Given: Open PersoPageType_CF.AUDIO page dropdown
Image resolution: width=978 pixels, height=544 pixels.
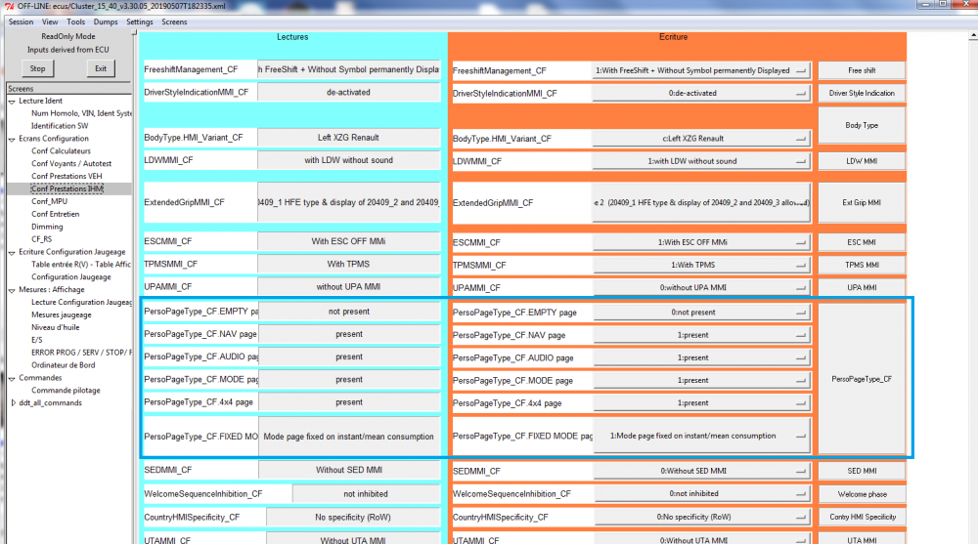Looking at the screenshot, I should click(x=701, y=358).
